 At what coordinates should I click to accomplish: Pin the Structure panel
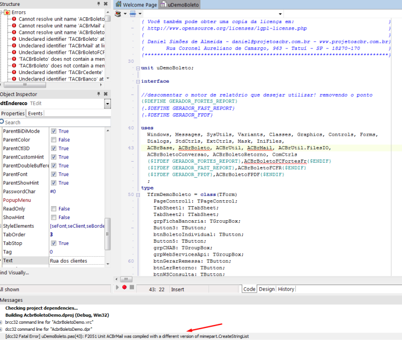click(x=99, y=4)
